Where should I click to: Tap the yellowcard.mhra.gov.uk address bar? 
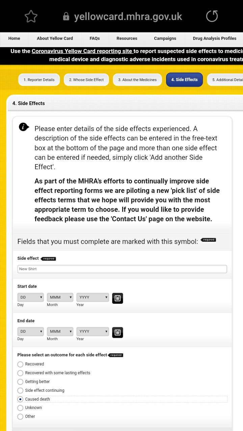click(x=128, y=17)
